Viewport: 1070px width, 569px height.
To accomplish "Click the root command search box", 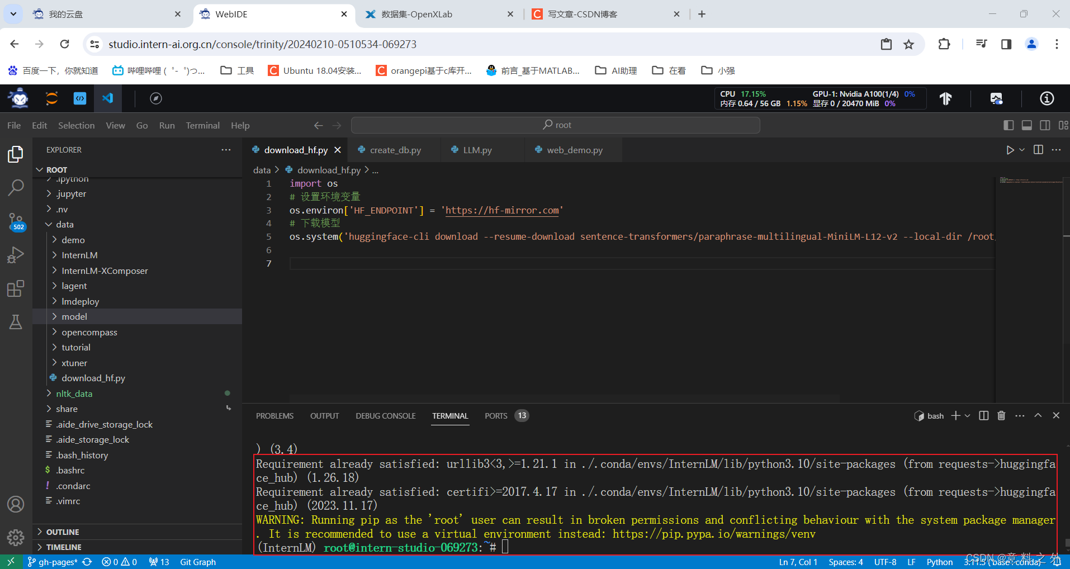I will click(x=555, y=125).
